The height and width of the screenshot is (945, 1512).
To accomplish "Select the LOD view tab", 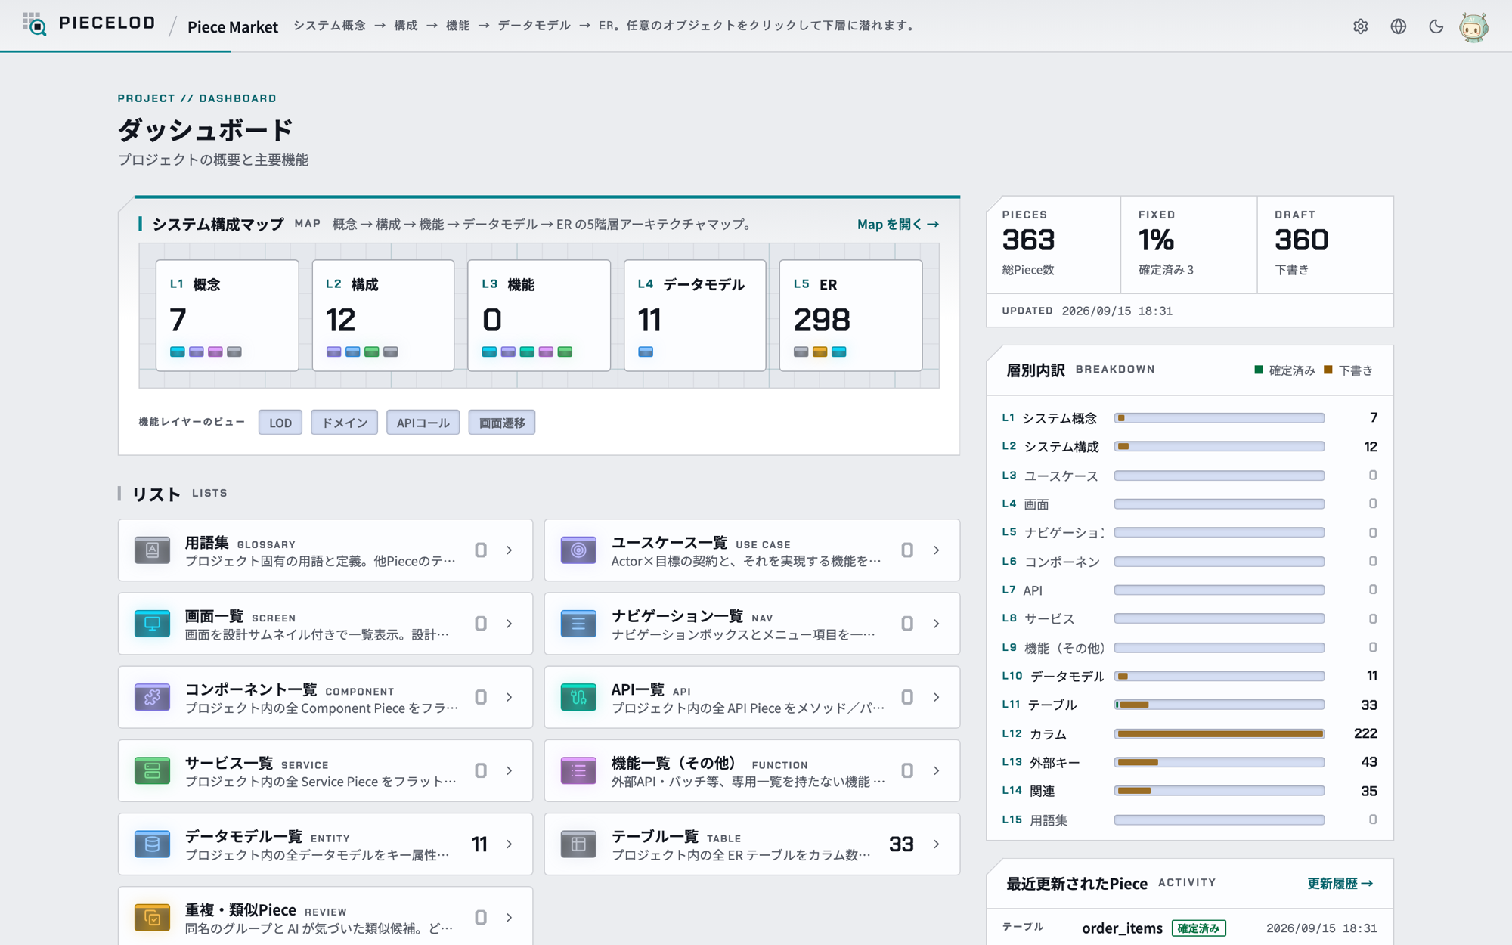I will coord(280,423).
